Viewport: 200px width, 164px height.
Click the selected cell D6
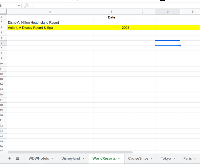(168, 43)
